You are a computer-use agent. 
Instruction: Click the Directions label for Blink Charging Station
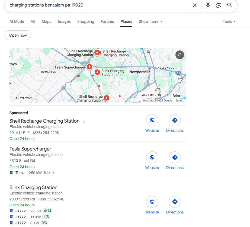click(175, 212)
